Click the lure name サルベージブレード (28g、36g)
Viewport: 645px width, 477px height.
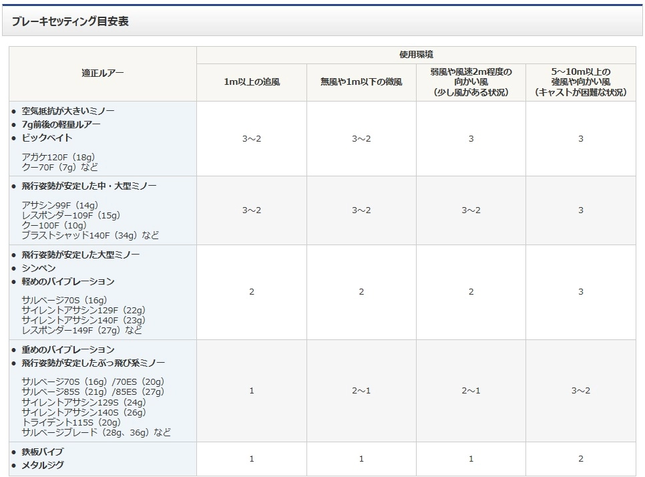click(x=85, y=432)
